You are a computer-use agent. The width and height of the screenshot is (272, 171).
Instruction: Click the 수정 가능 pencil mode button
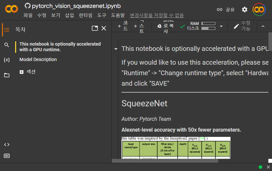(x=242, y=26)
